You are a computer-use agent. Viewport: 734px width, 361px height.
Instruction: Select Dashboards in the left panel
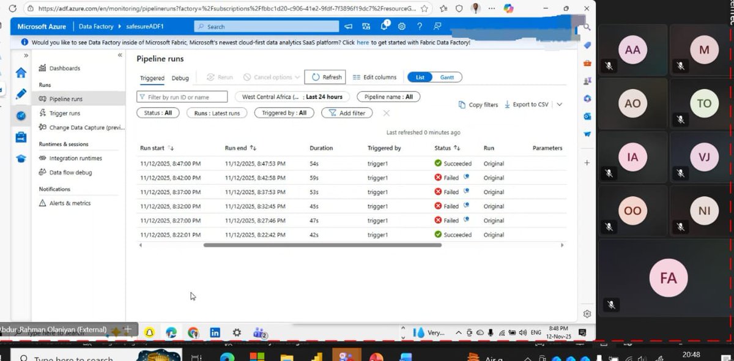click(x=64, y=68)
